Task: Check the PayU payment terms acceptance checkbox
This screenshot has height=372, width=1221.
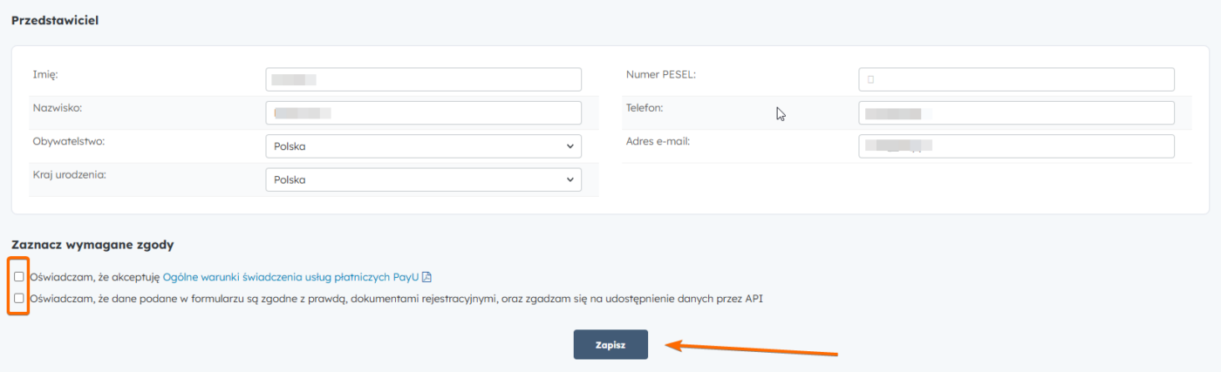Action: pos(19,277)
